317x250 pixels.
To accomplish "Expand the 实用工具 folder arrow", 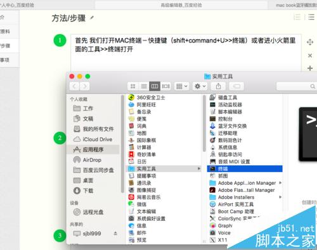I will [x=199, y=168].
